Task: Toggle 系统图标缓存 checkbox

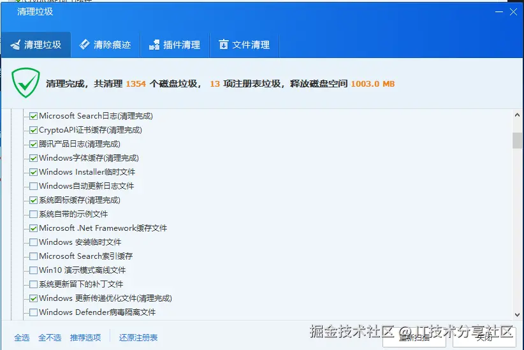Action: (33, 200)
